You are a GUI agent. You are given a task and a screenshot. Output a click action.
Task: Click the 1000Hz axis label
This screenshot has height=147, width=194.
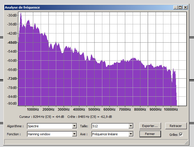[x=33, y=110]
